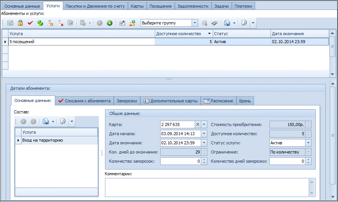Viewport: 338px width, 202px height.
Task: Open Состав toolbar overflow arrow
Action: point(72,122)
